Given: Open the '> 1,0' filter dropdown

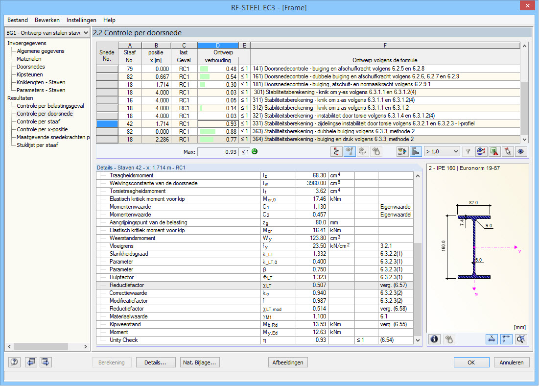Looking at the screenshot, I should click(x=442, y=152).
